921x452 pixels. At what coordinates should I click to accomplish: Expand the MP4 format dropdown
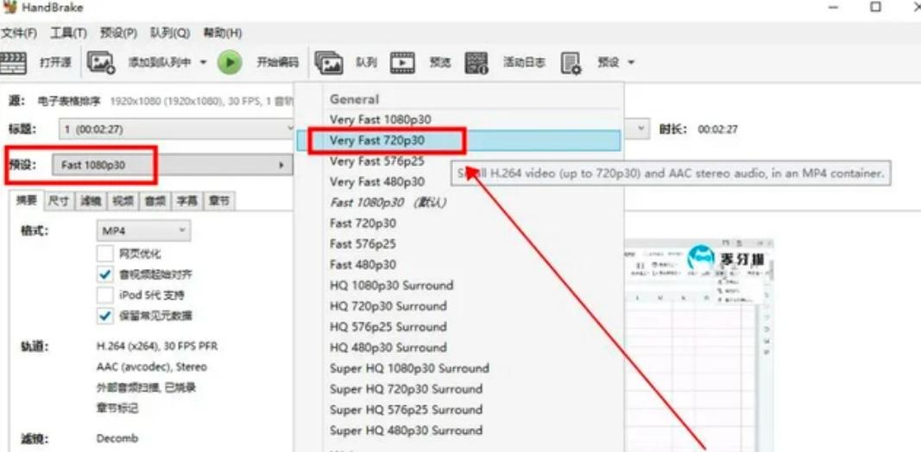142,231
